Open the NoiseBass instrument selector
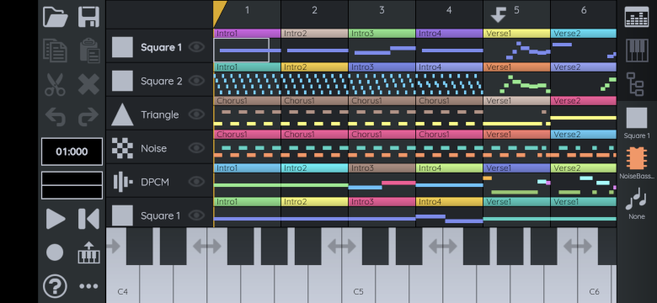This screenshot has width=657, height=303. point(637,162)
